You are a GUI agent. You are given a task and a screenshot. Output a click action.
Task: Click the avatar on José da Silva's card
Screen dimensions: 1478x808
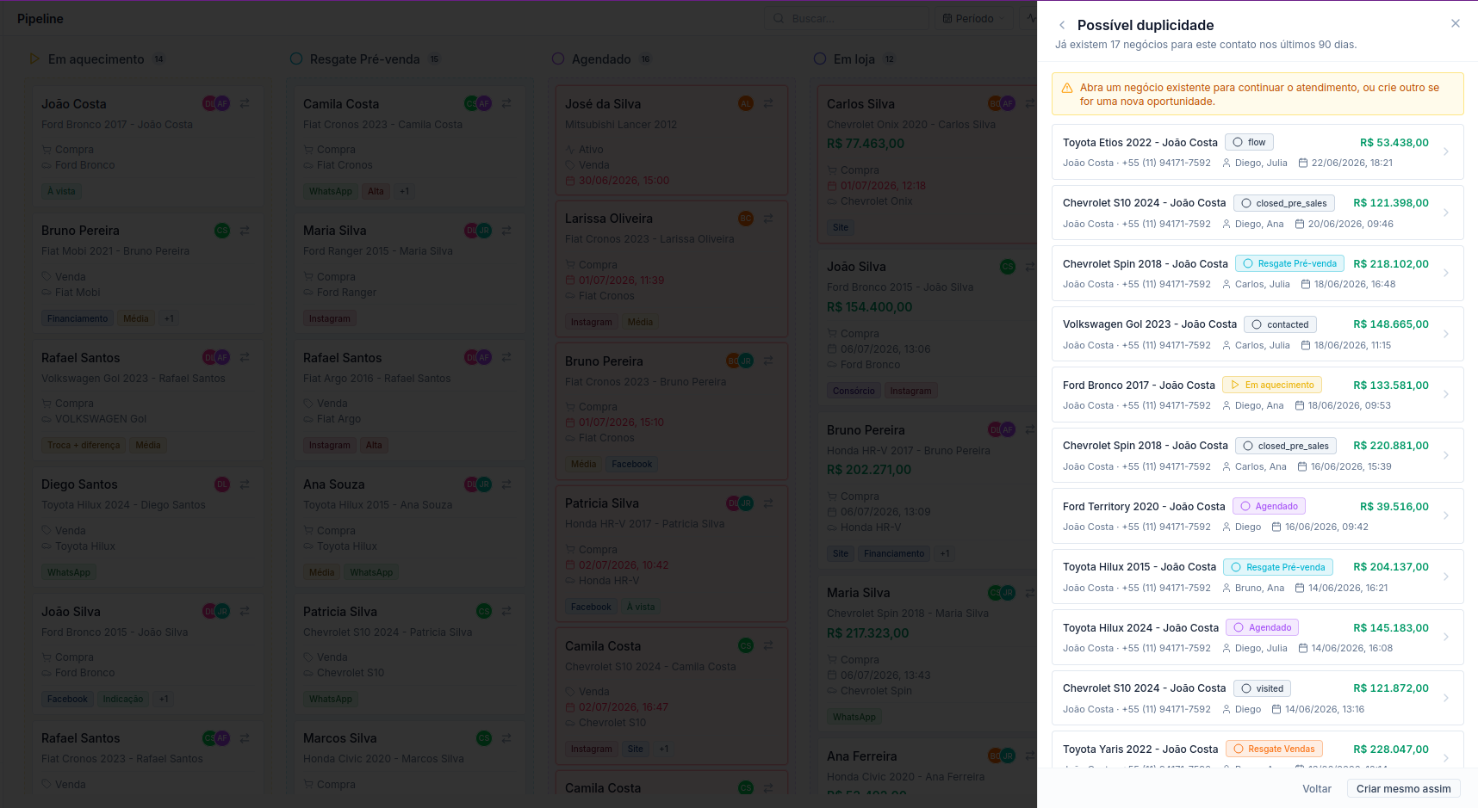pyautogui.click(x=746, y=103)
